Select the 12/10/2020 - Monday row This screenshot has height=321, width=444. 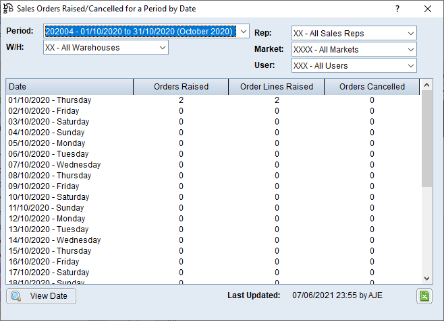[47, 219]
